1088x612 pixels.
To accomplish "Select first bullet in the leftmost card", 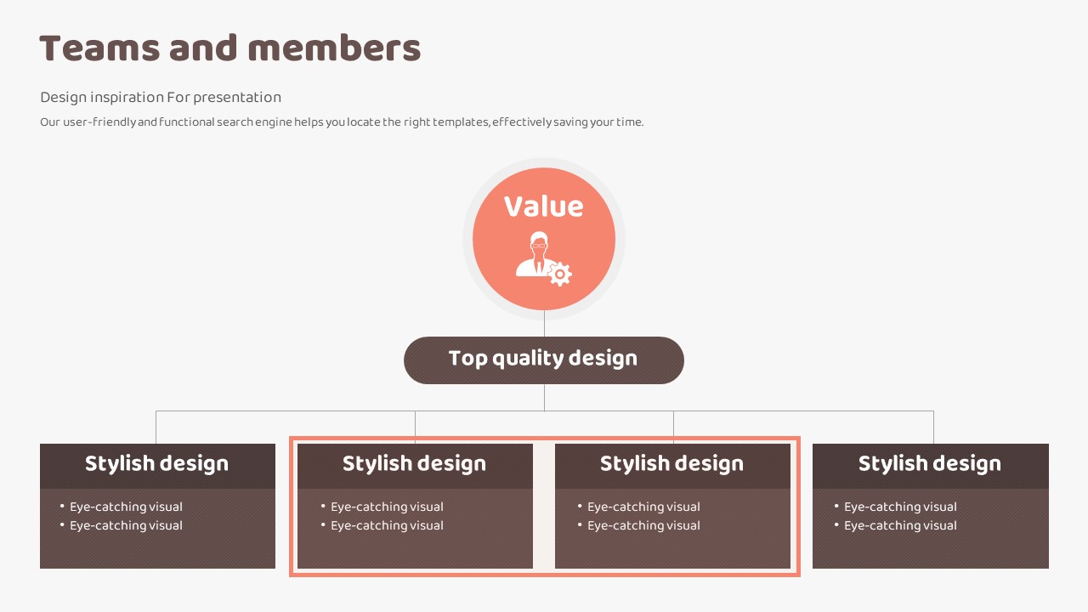I will click(x=126, y=507).
